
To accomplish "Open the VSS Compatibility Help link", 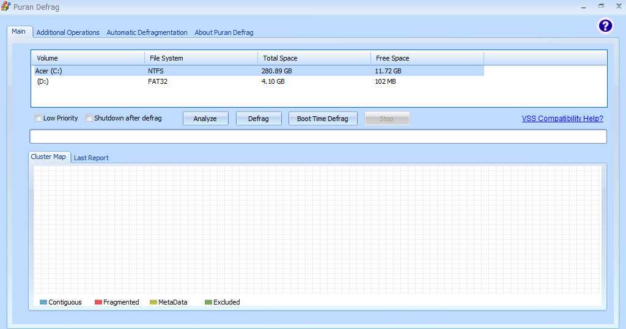I will click(x=562, y=119).
